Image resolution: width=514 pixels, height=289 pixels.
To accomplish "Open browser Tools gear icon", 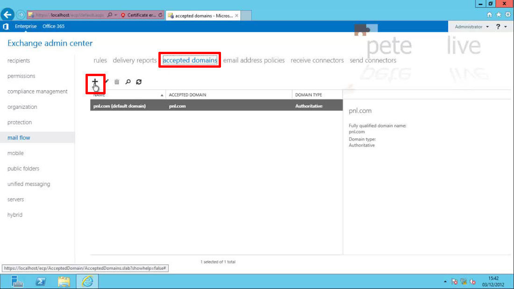I will pyautogui.click(x=508, y=15).
